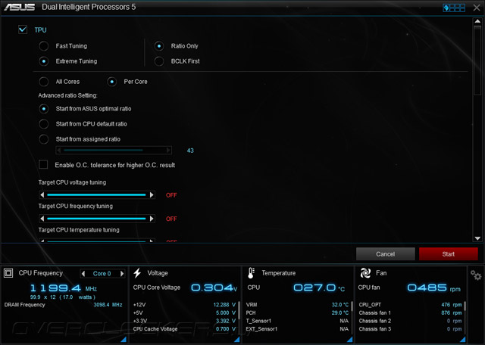The width and height of the screenshot is (485, 345).
Task: Click the Voltage panel scrollbar
Action: pyautogui.click(x=239, y=312)
